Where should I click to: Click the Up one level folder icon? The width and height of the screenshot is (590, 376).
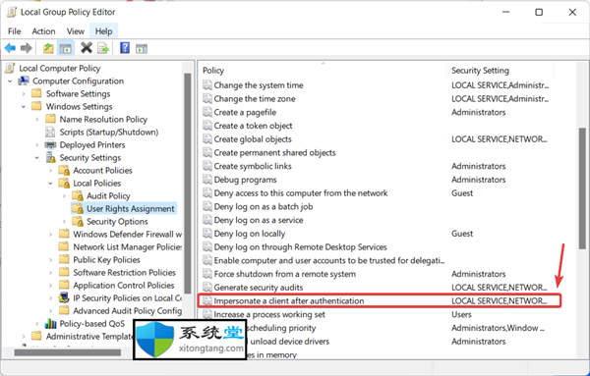48,48
